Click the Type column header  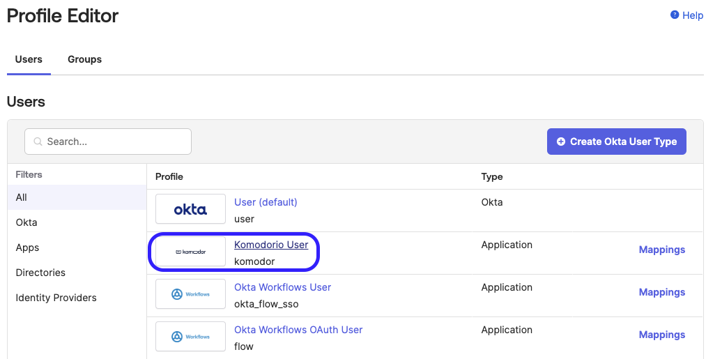491,176
